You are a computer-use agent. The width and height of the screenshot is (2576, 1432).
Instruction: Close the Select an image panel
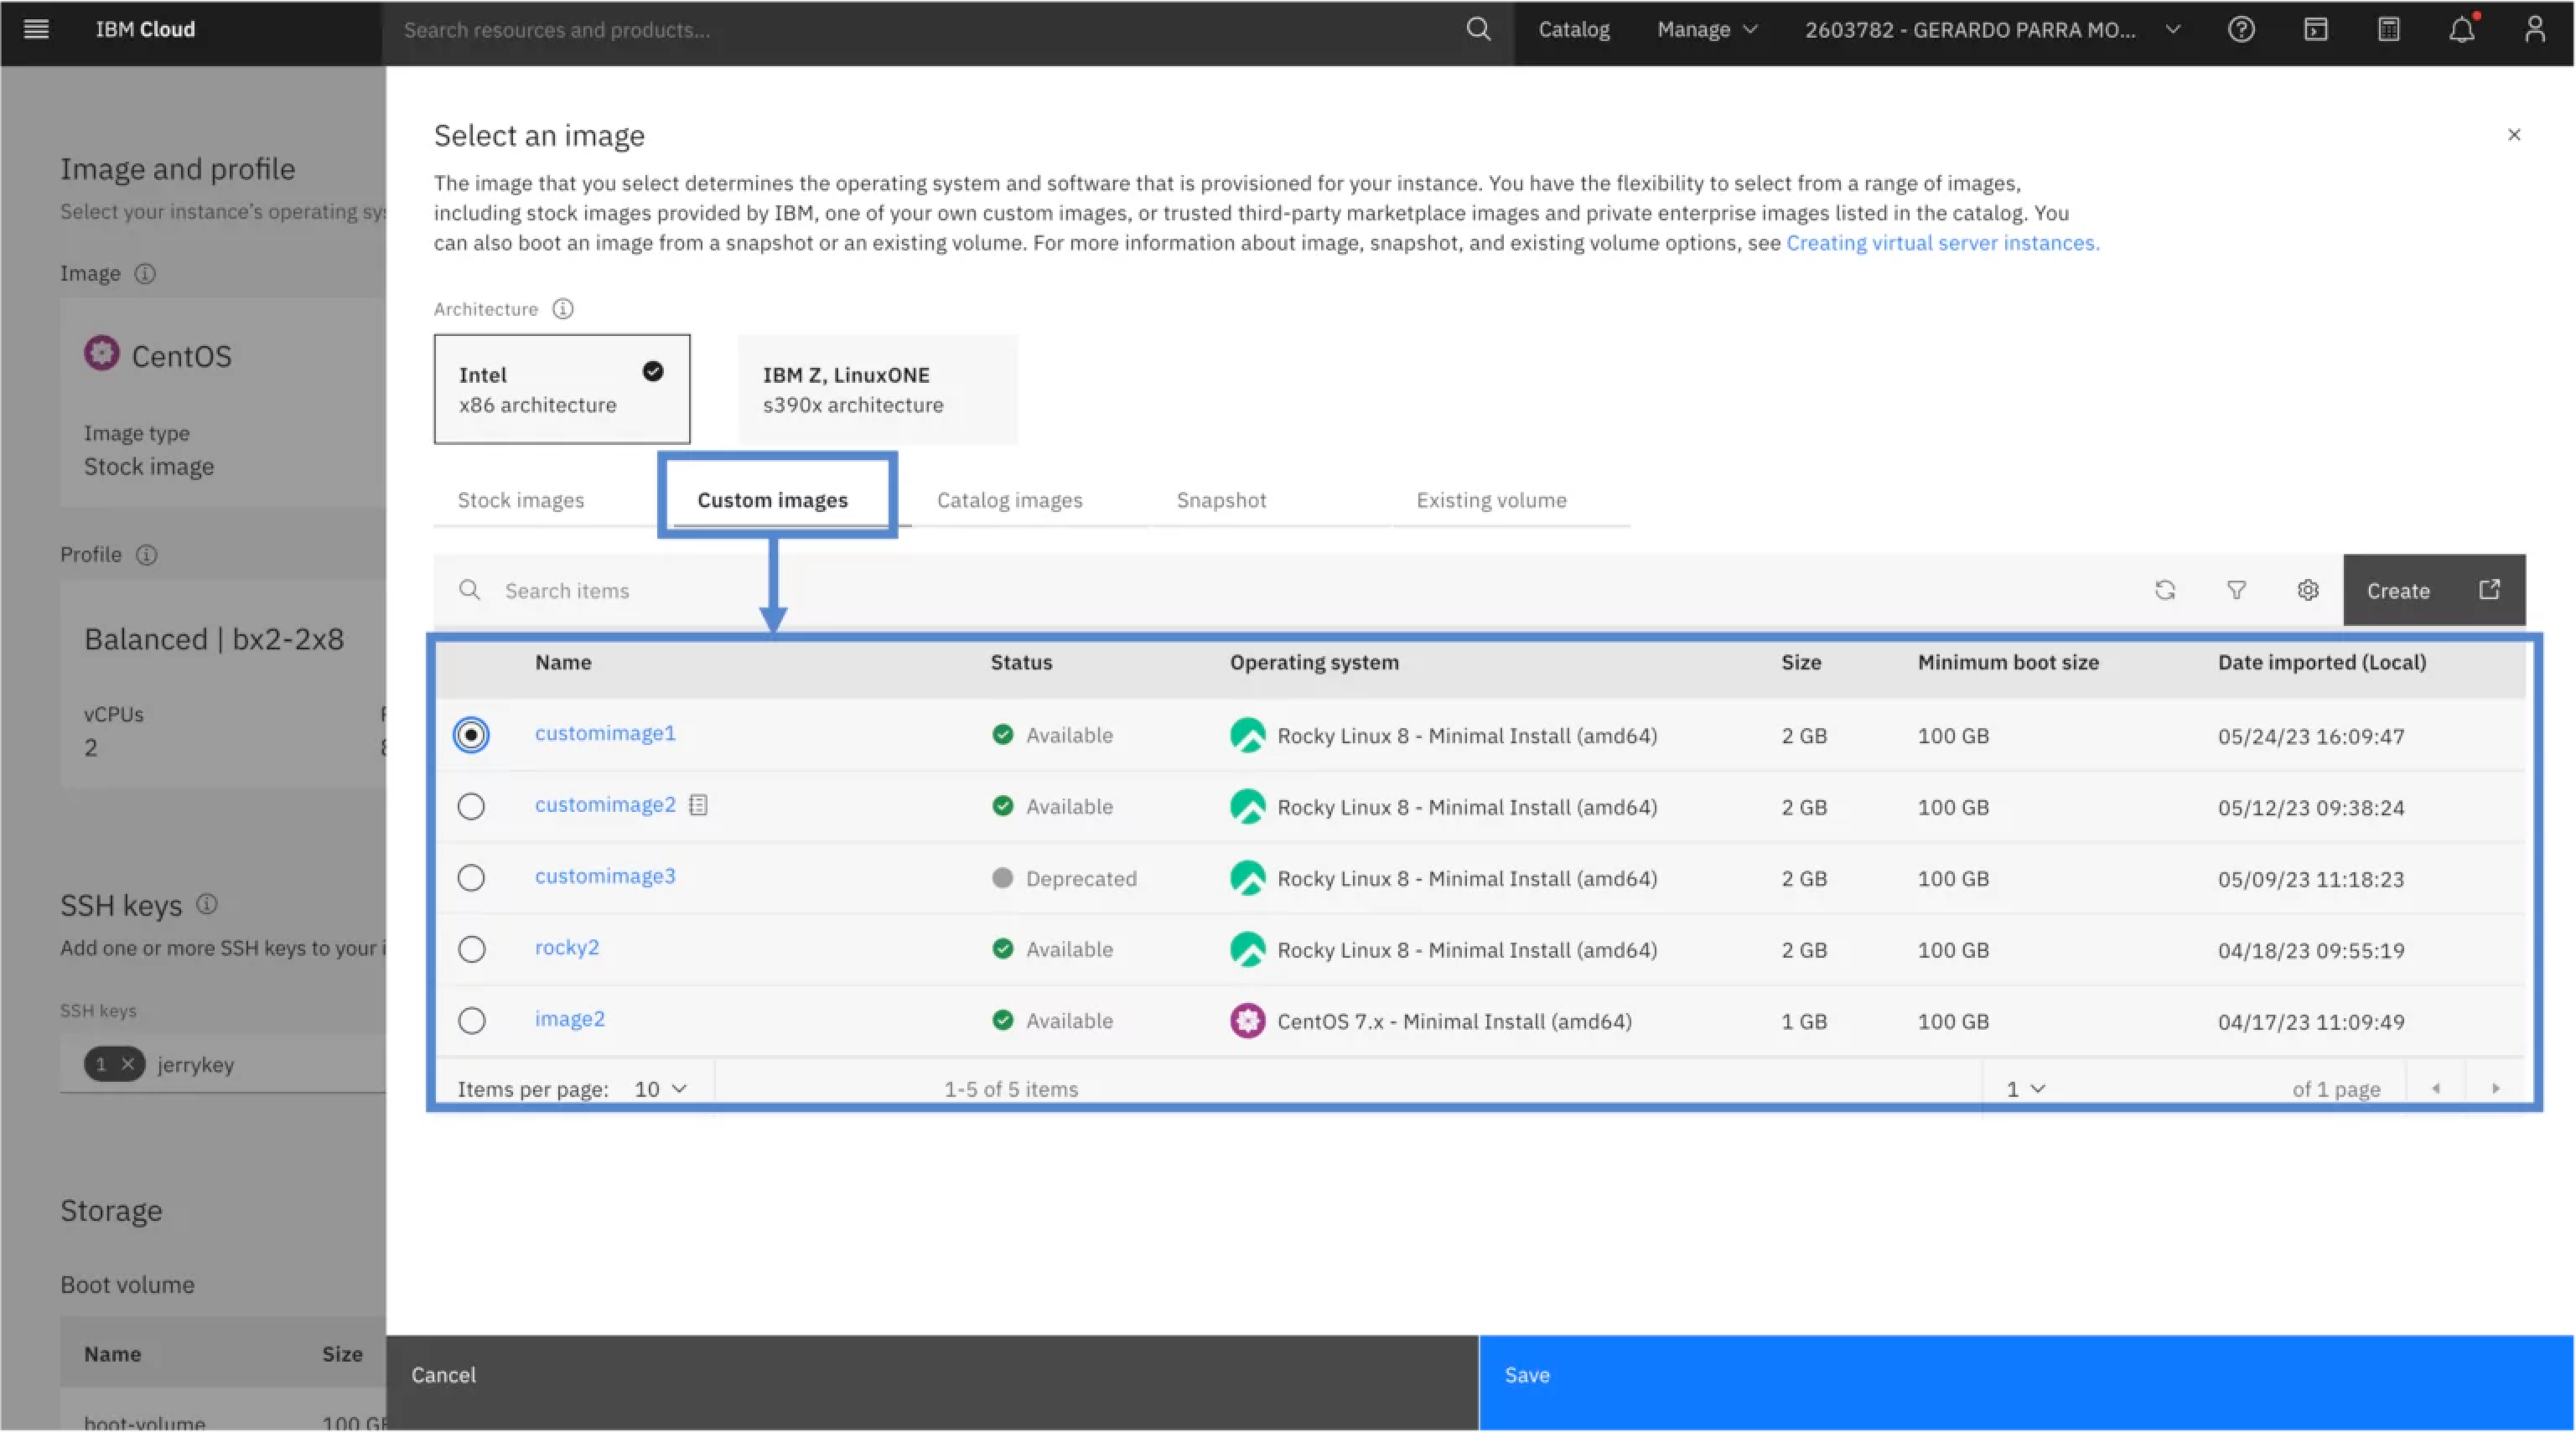[x=2513, y=134]
